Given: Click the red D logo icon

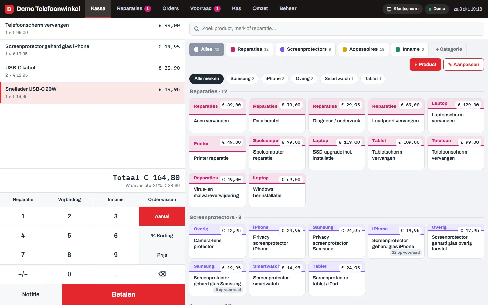Looking at the screenshot, I should [9, 9].
